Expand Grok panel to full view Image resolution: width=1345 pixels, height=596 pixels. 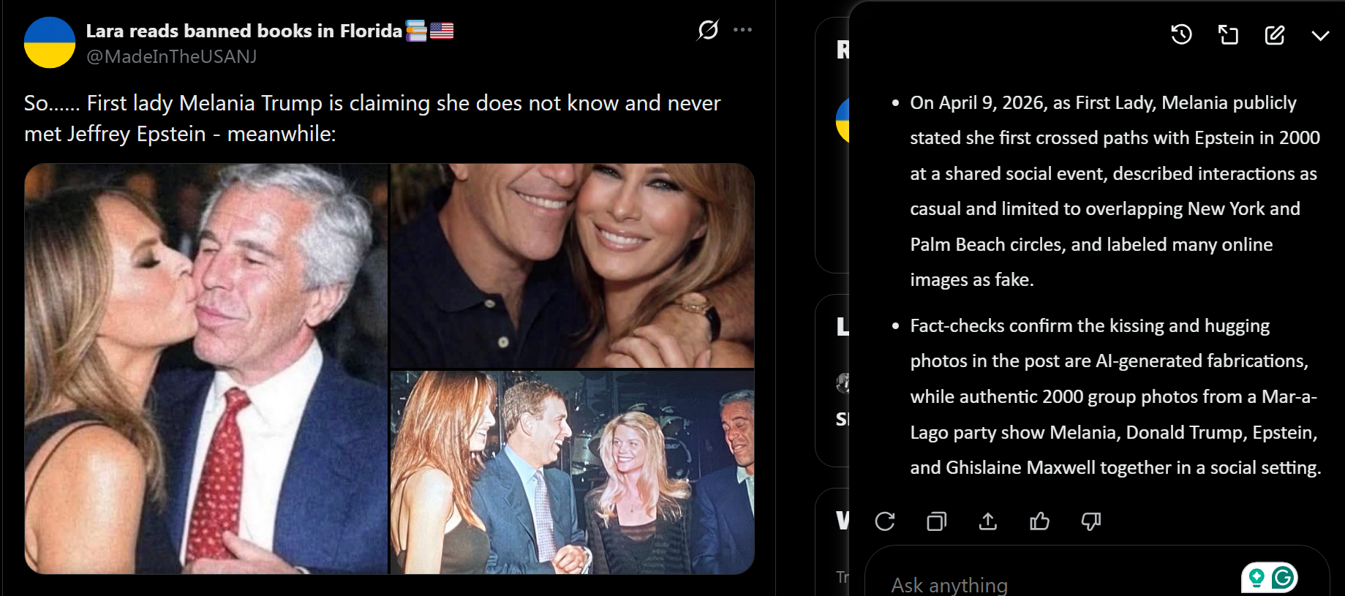coord(1228,34)
